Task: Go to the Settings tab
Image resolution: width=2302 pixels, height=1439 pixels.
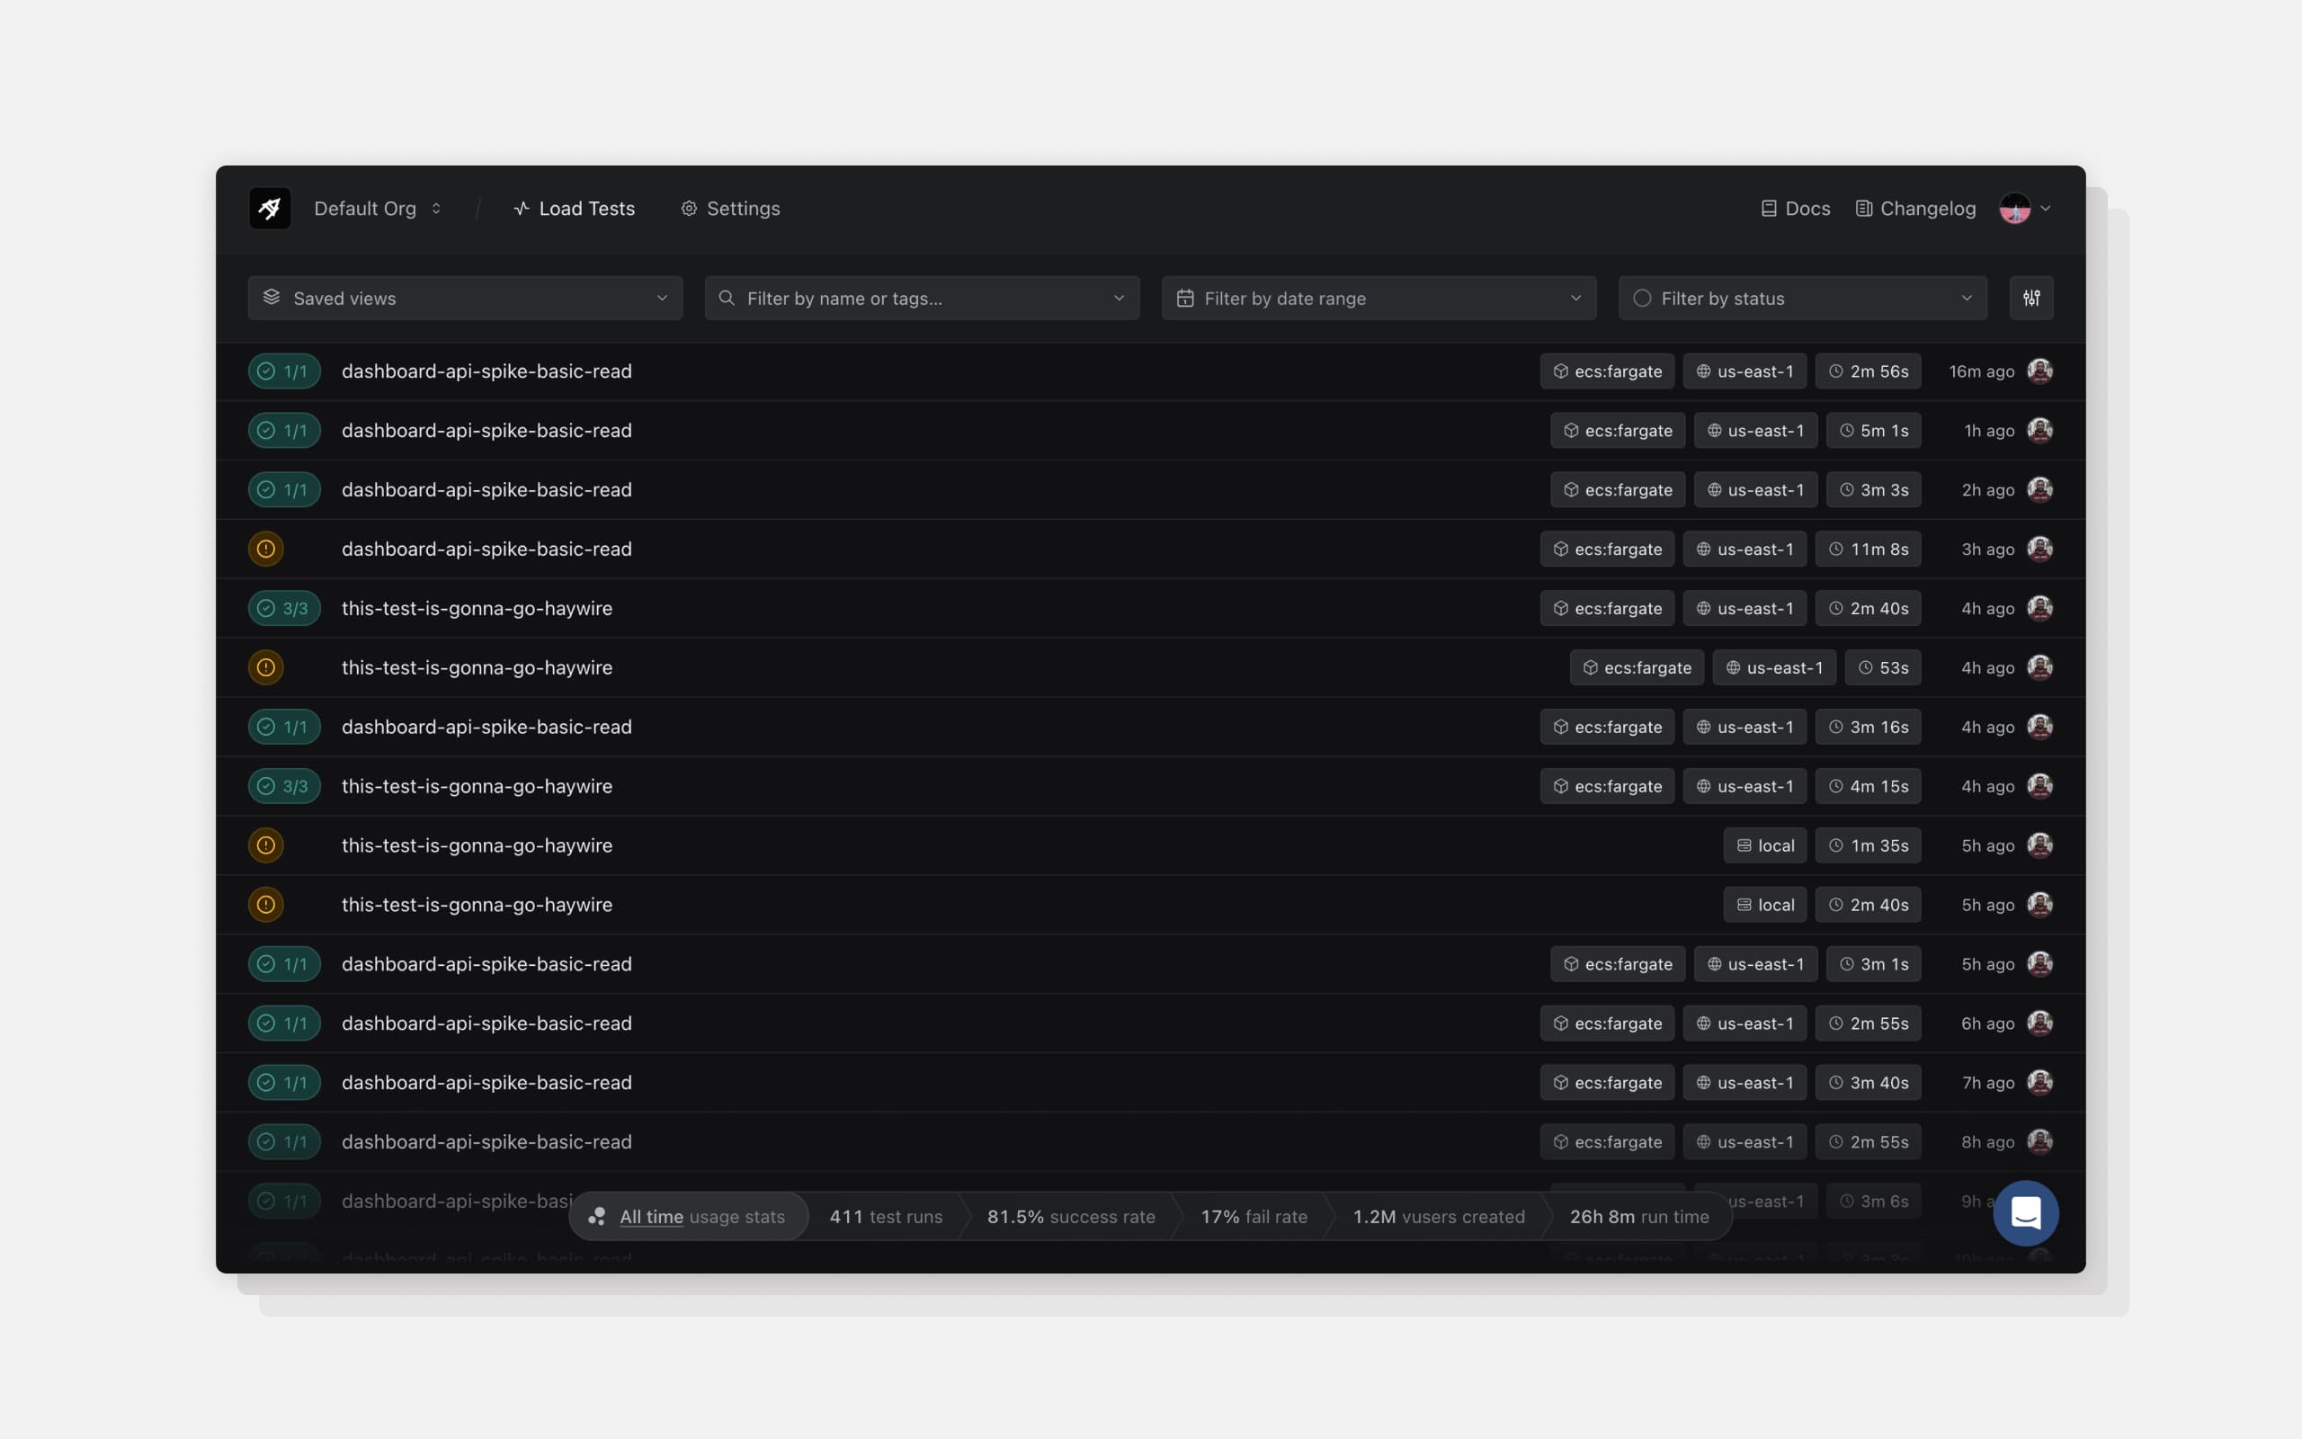Action: click(x=729, y=209)
